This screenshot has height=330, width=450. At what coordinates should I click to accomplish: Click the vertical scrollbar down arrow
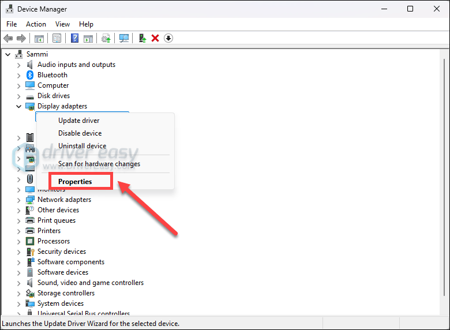444,311
